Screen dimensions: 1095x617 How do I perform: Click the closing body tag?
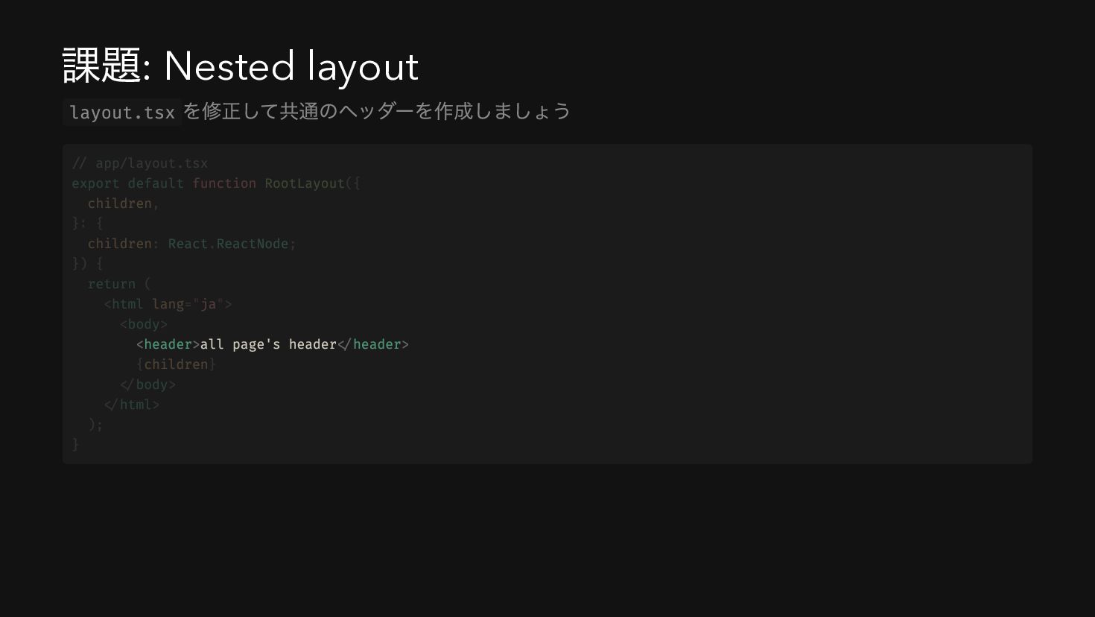tap(147, 385)
